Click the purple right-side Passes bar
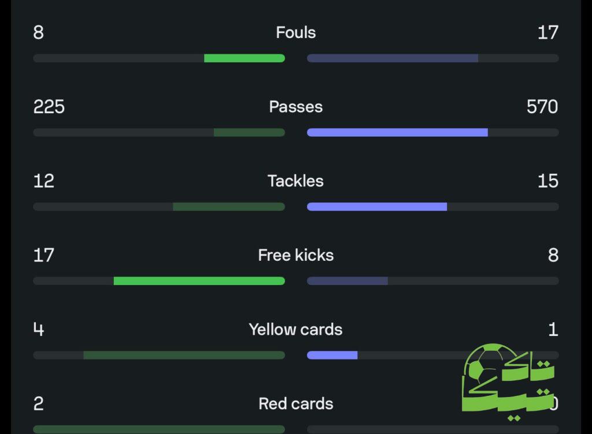The width and height of the screenshot is (592, 434). point(397,133)
